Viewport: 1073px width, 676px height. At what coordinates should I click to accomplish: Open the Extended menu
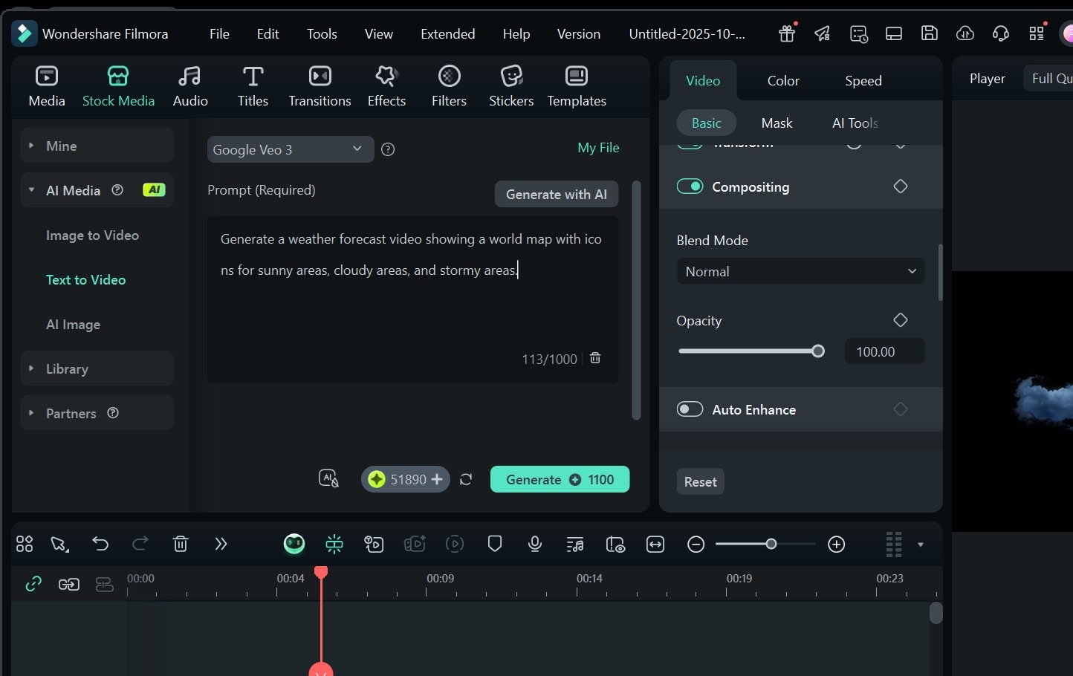coord(447,33)
